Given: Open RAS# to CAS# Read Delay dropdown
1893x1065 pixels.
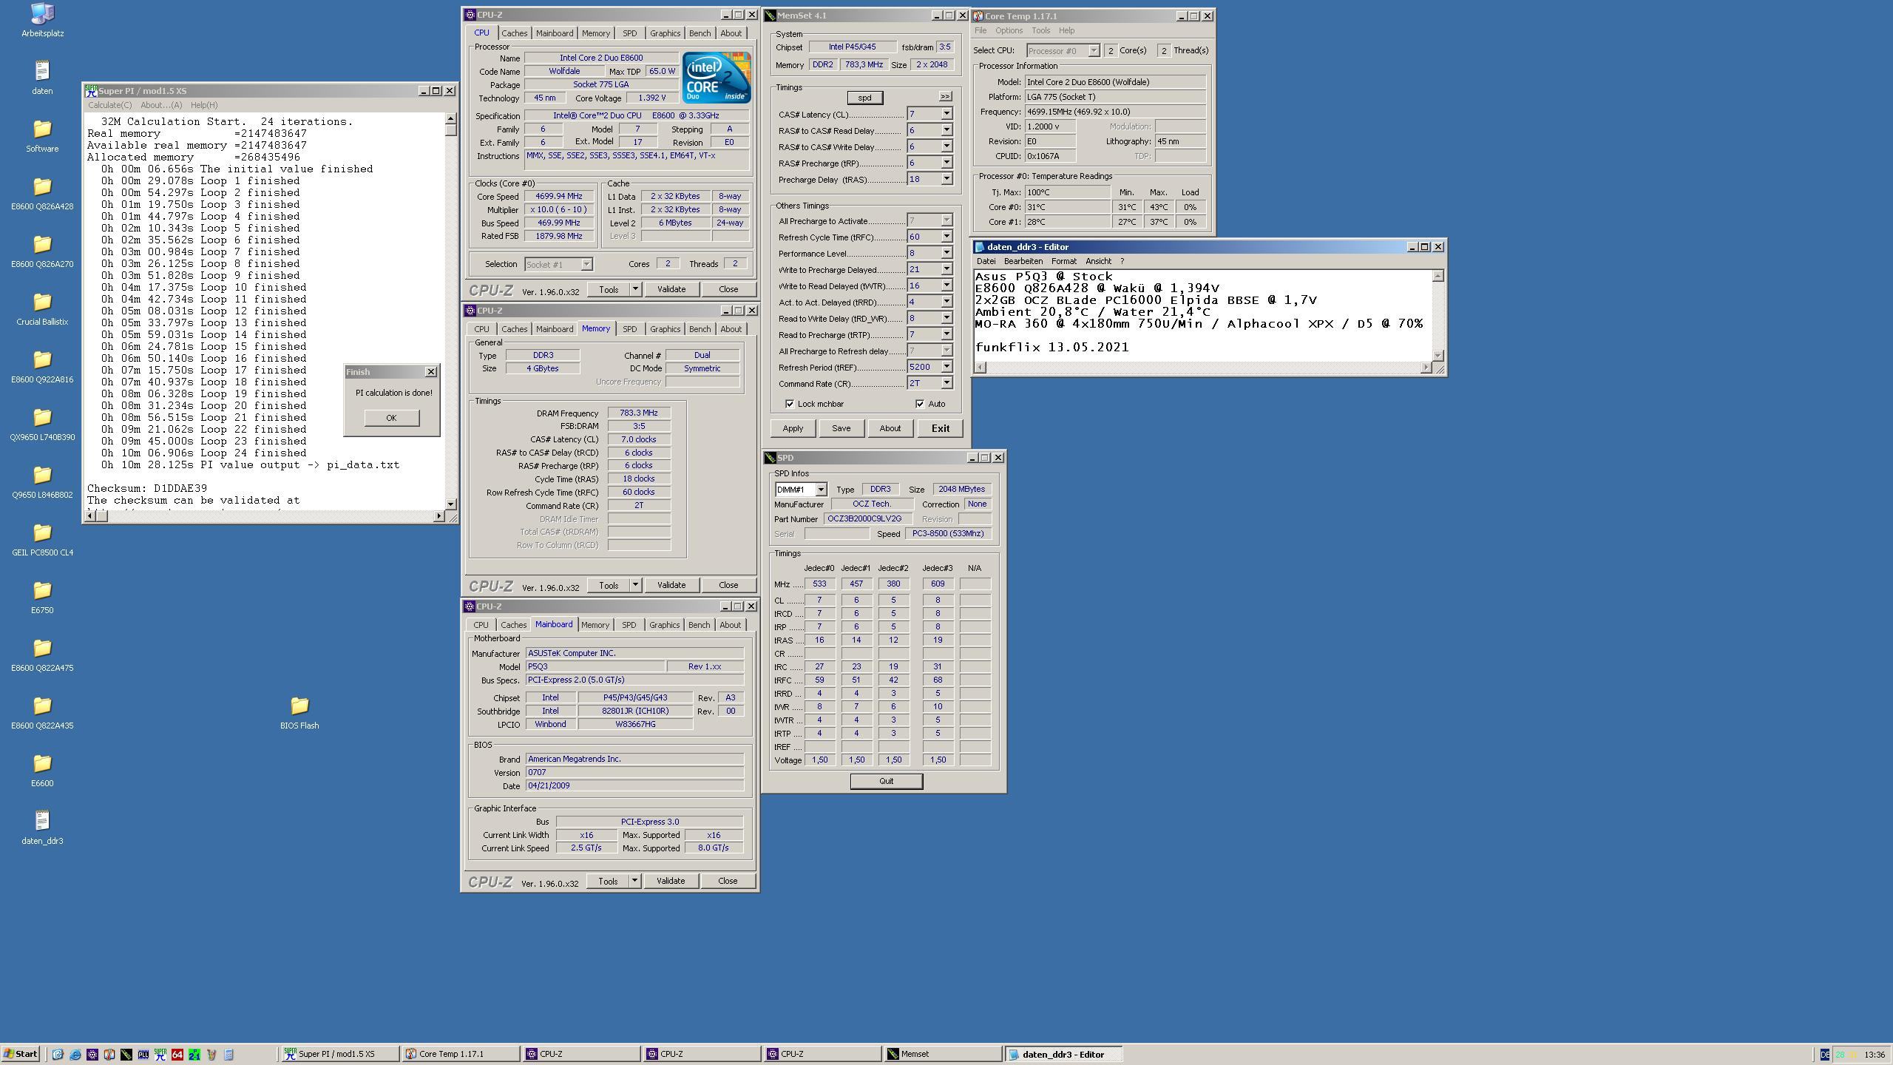Looking at the screenshot, I should tap(946, 130).
